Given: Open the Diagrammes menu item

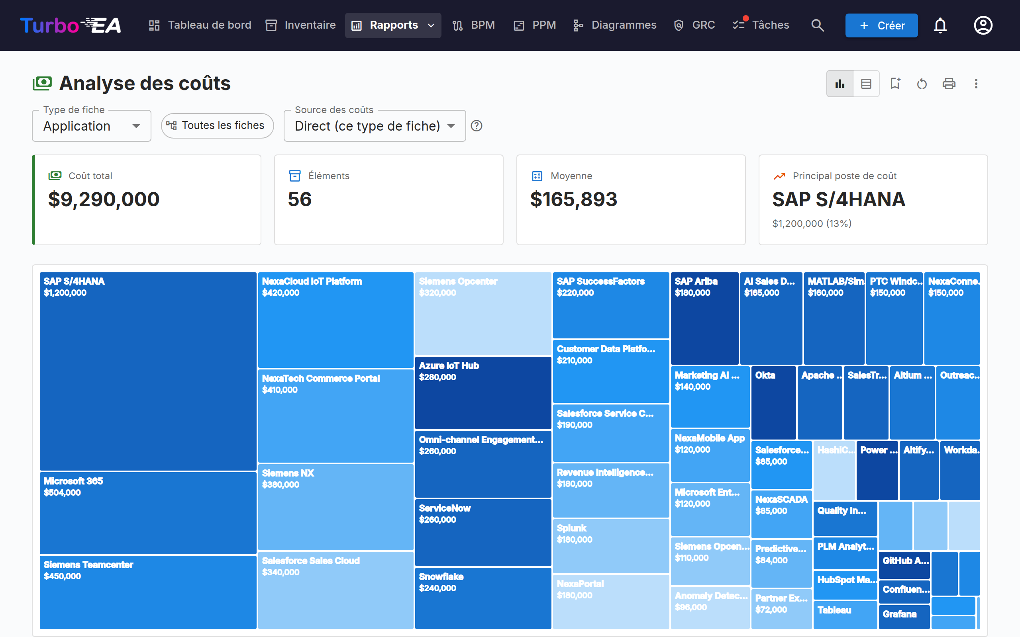Looking at the screenshot, I should (614, 25).
